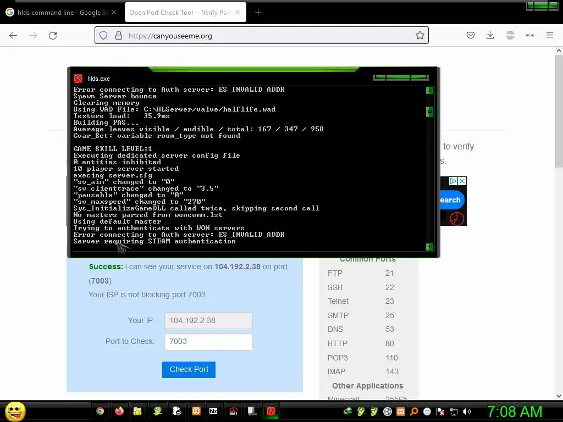
Task: Click the active hlds.exe taskbar button
Action: pos(271,411)
